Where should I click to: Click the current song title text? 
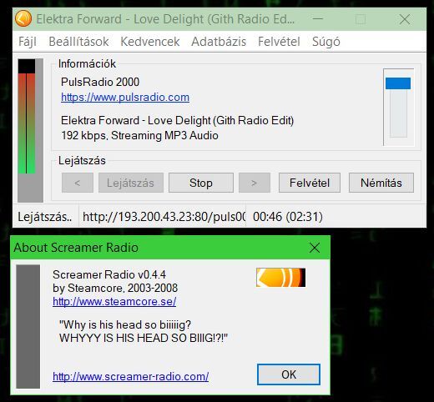point(177,120)
